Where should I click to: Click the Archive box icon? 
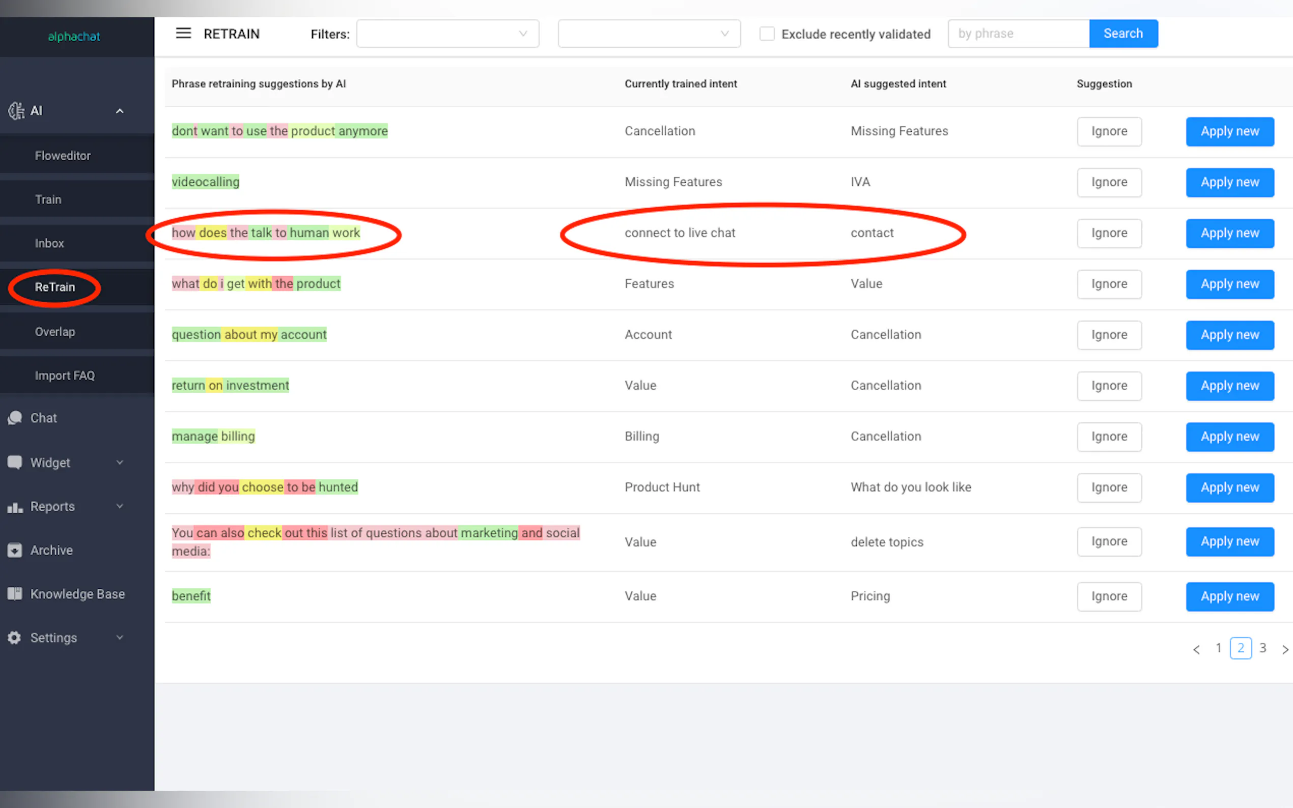[x=15, y=550]
